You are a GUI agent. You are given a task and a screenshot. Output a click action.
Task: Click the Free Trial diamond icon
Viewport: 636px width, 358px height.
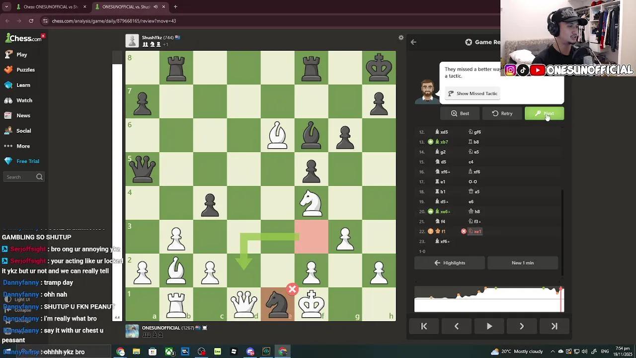tap(8, 161)
